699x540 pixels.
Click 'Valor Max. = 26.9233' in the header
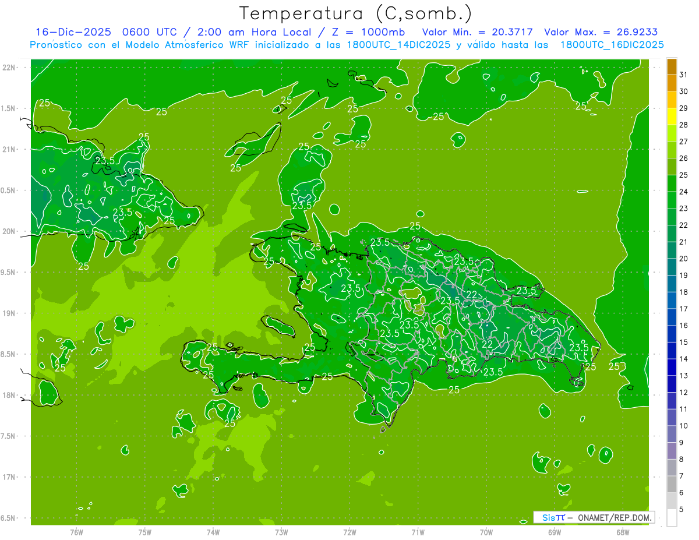coord(601,32)
